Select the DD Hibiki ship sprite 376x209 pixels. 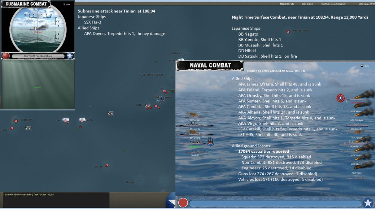(195, 152)
